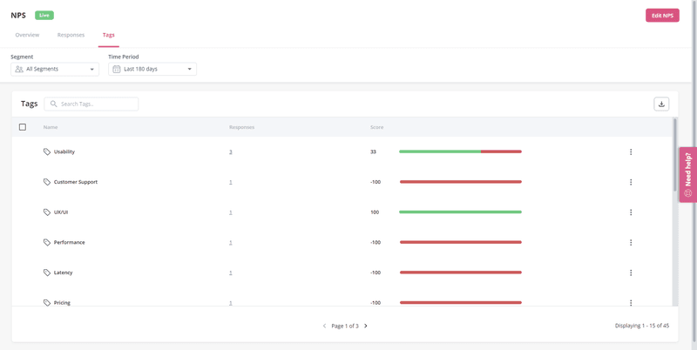This screenshot has width=697, height=350.
Task: Open the Need help side widget
Action: [687, 174]
